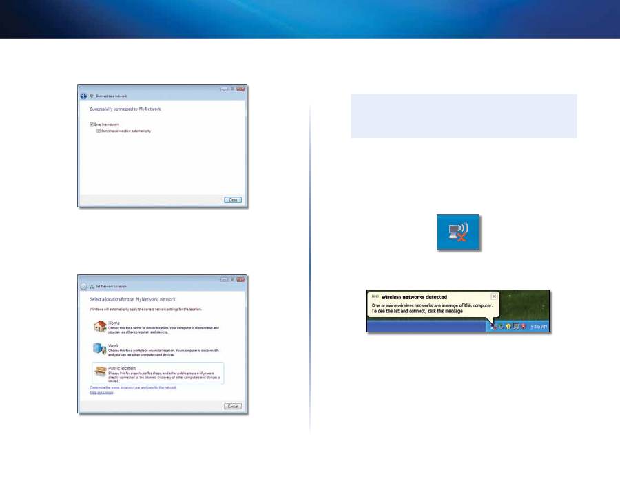Dismiss the Wireless networks detected balloon
This screenshot has height=478, width=620.
pyautogui.click(x=494, y=296)
